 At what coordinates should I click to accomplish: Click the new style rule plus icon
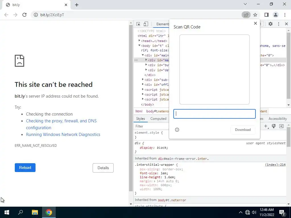(266, 126)
